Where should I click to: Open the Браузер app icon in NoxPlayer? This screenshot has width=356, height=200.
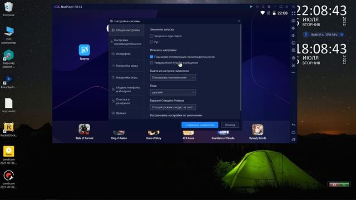[x=84, y=50]
